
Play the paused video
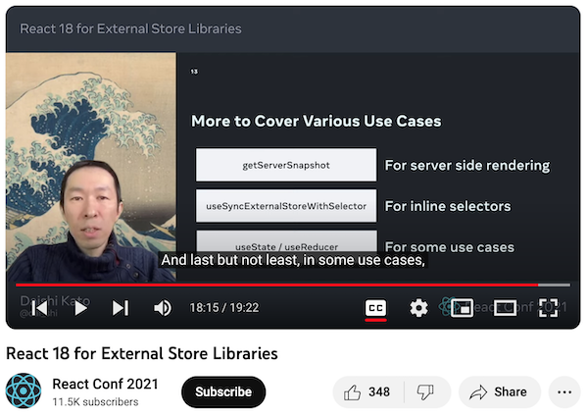(x=80, y=308)
